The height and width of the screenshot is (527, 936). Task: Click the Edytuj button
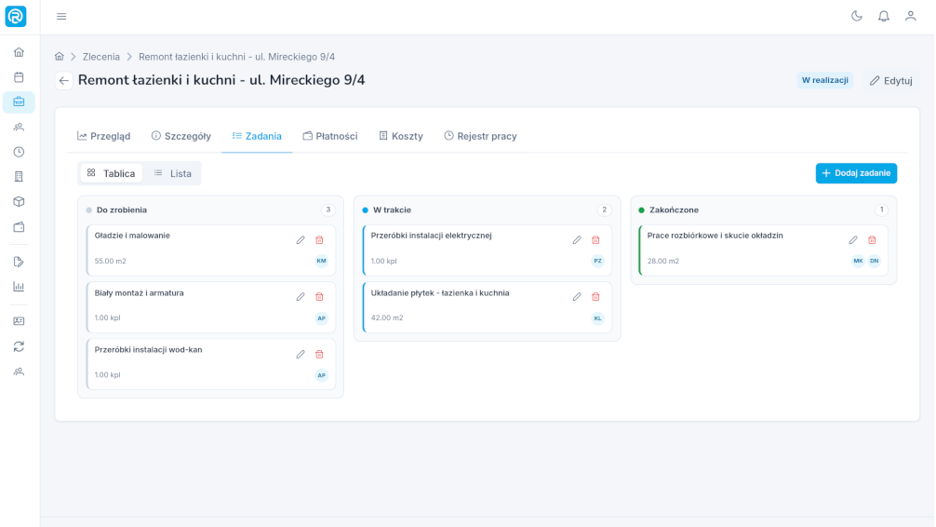click(890, 81)
